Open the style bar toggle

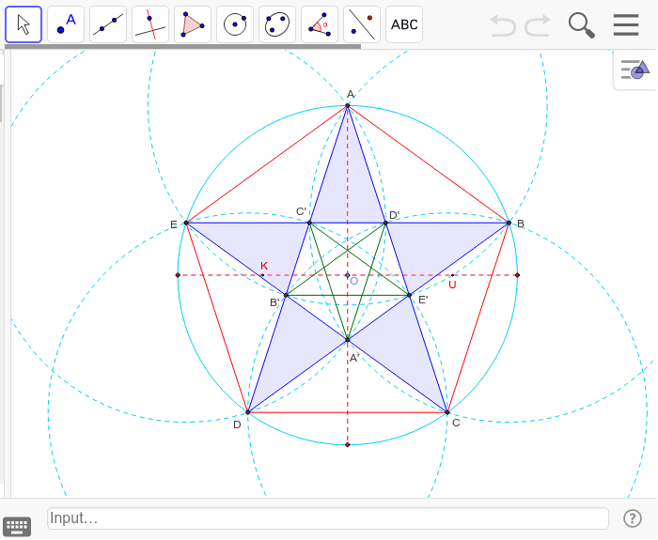click(635, 69)
